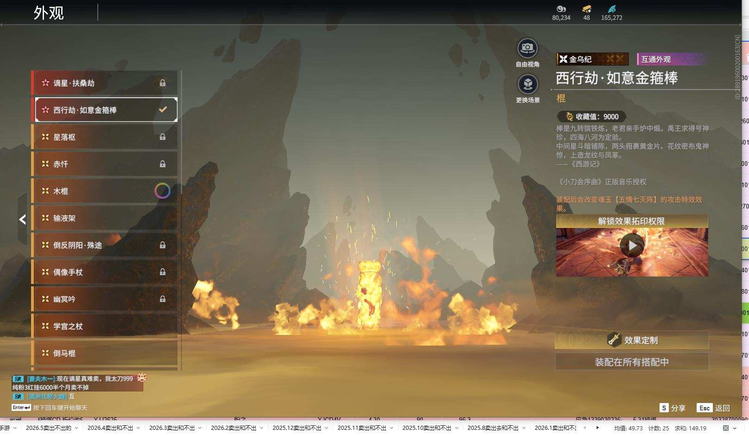Click the gold ticket icon showing 48

(587, 9)
